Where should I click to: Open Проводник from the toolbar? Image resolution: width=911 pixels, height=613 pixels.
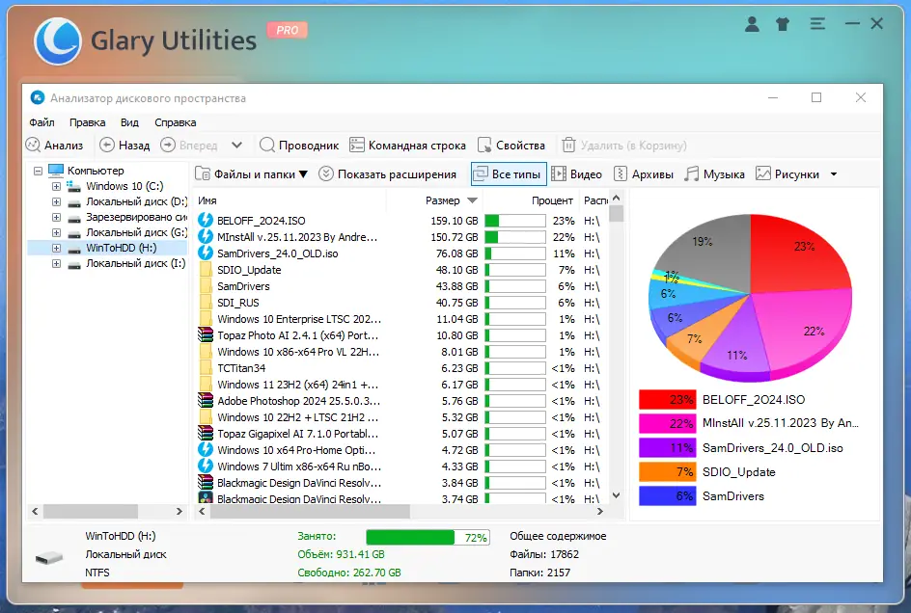click(299, 146)
